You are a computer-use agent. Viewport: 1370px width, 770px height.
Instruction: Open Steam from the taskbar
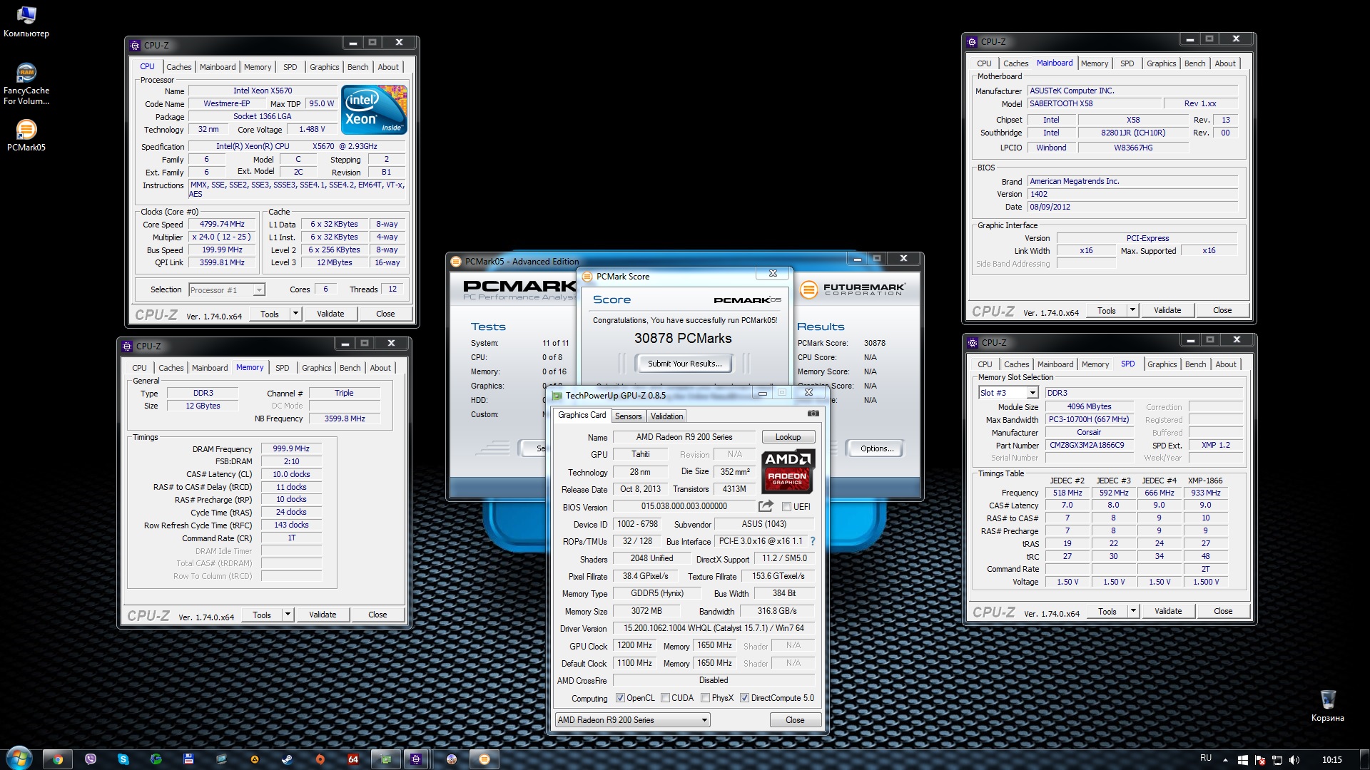pos(287,759)
